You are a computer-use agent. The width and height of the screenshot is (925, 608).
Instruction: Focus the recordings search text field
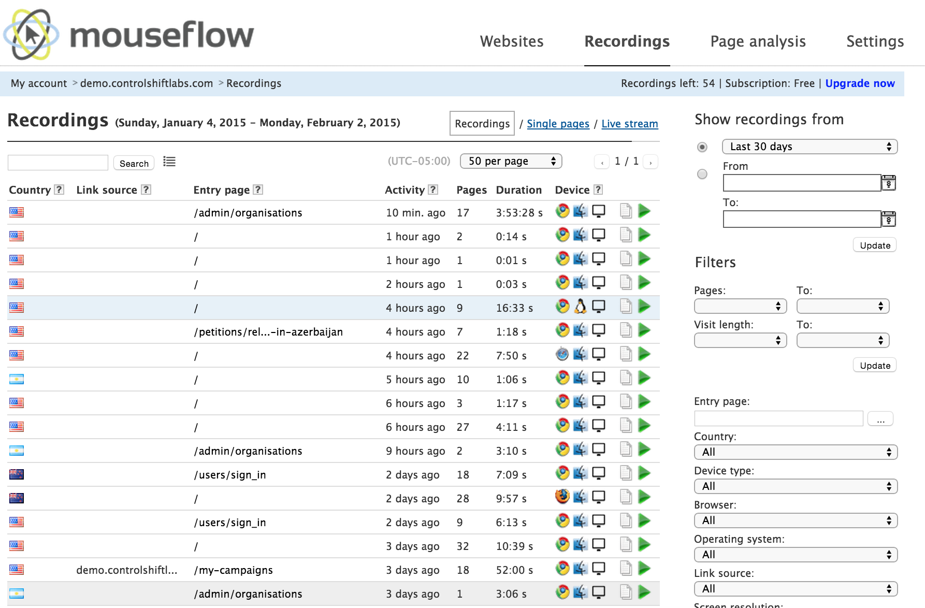pyautogui.click(x=58, y=163)
